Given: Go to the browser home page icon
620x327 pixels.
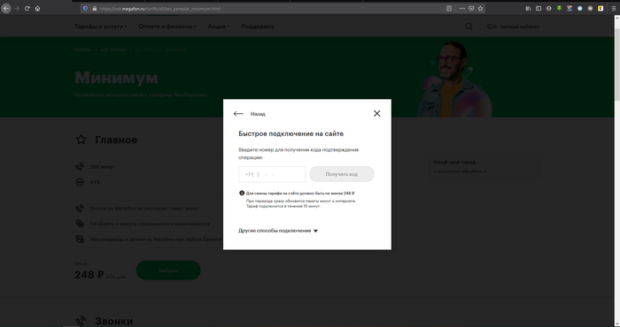Looking at the screenshot, I should [x=37, y=8].
